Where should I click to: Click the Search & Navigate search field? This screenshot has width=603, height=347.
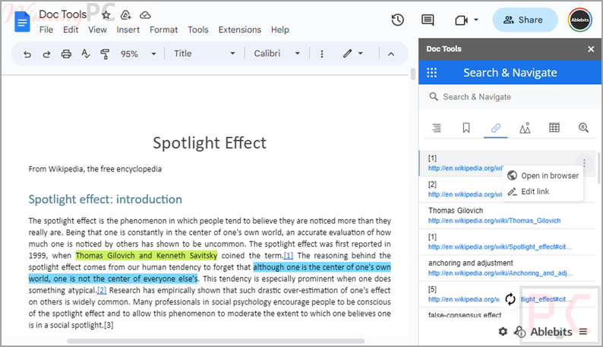click(510, 97)
